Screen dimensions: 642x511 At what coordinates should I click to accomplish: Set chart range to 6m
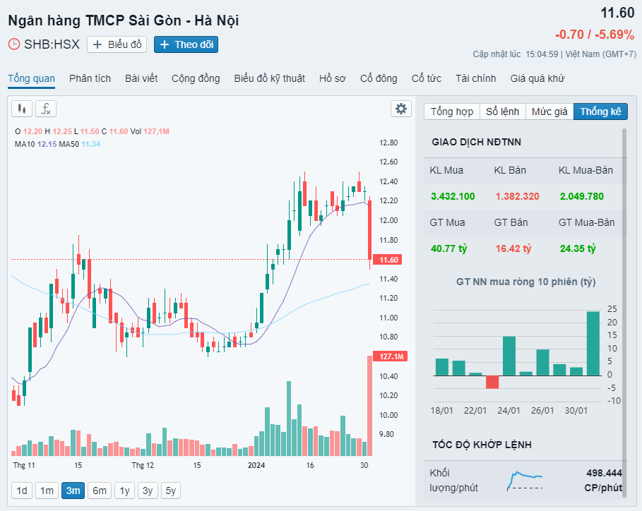[100, 491]
